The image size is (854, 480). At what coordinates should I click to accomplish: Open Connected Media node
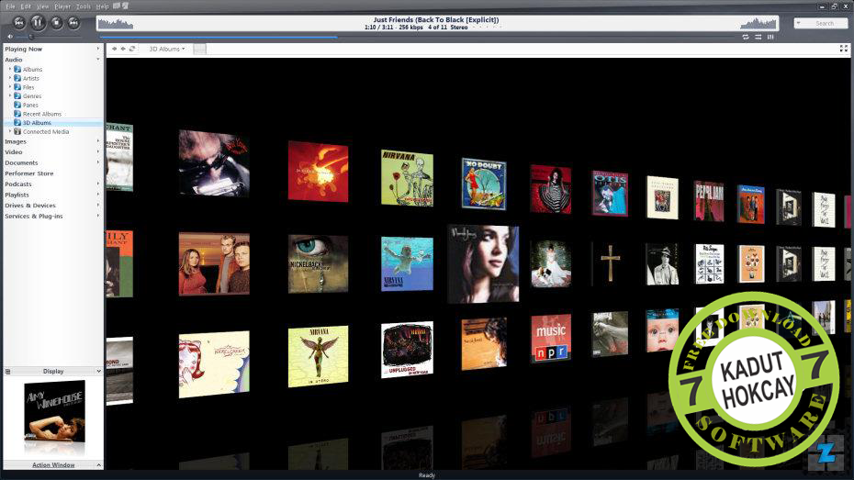pyautogui.click(x=46, y=131)
